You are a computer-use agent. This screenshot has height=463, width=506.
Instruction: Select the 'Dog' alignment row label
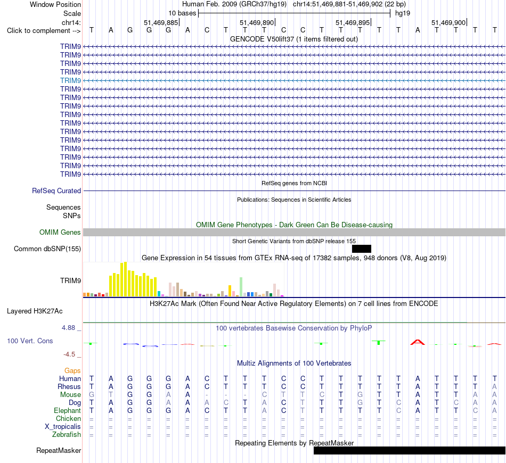(75, 403)
